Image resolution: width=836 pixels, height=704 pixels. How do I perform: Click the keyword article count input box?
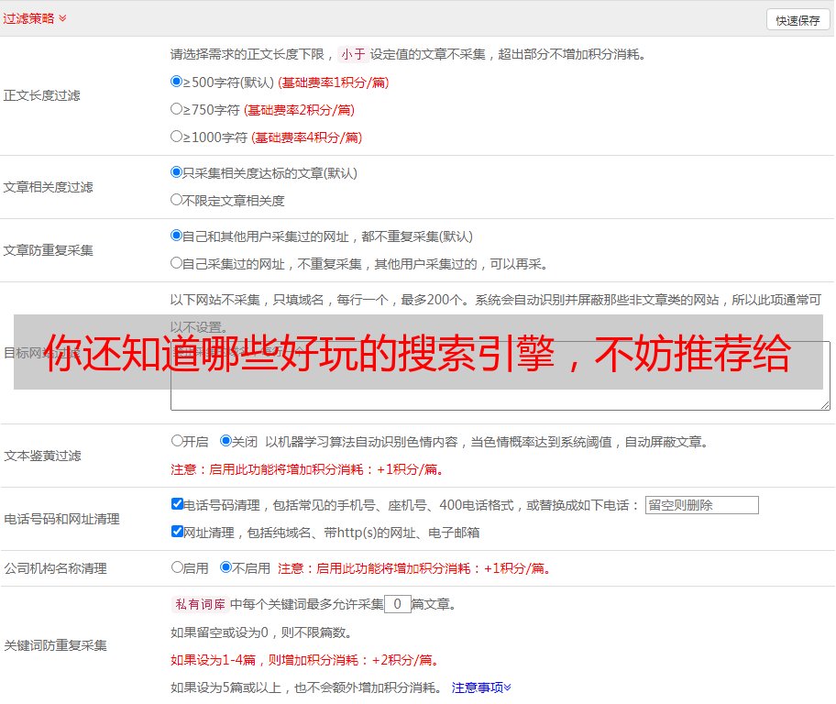(397, 604)
